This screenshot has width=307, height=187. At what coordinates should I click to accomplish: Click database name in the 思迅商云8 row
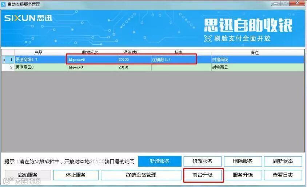coord(93,67)
